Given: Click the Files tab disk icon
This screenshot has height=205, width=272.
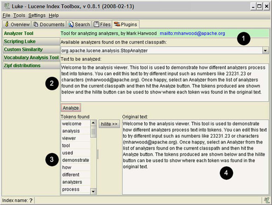Looking at the screenshot, I should pos(96,24).
